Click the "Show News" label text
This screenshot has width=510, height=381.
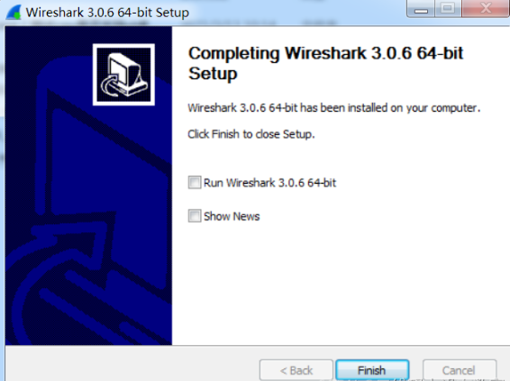232,216
